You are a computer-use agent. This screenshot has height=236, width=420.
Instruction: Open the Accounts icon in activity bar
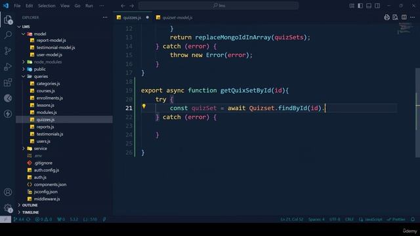point(8,192)
